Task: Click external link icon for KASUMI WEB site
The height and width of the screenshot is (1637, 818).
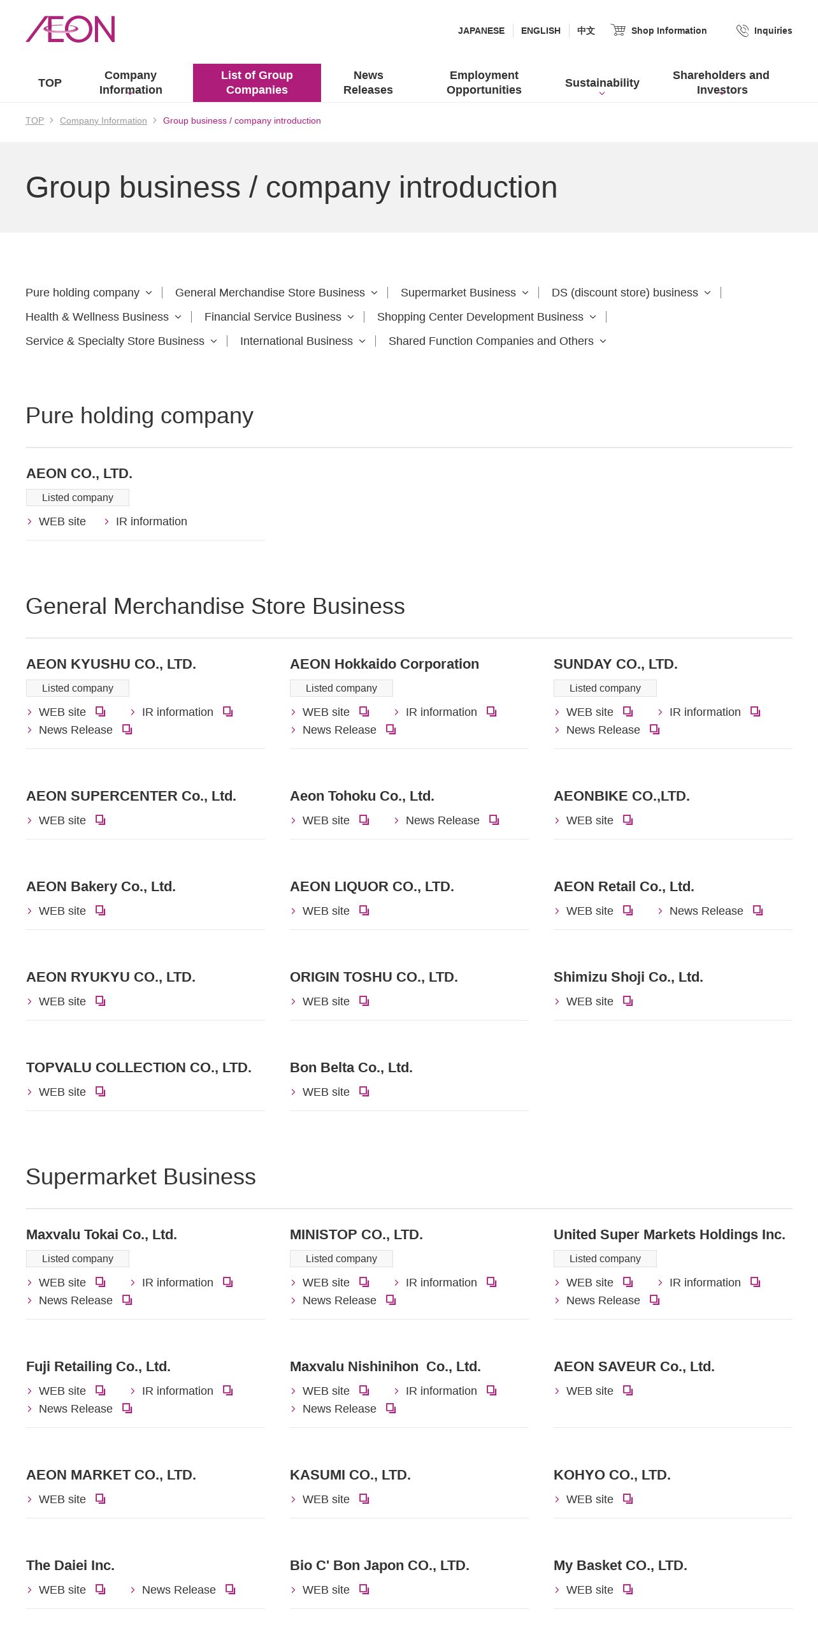Action: coord(364,1499)
